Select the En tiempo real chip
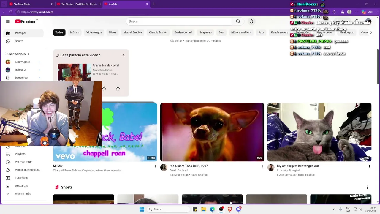Image resolution: width=380 pixels, height=214 pixels. coord(183,32)
